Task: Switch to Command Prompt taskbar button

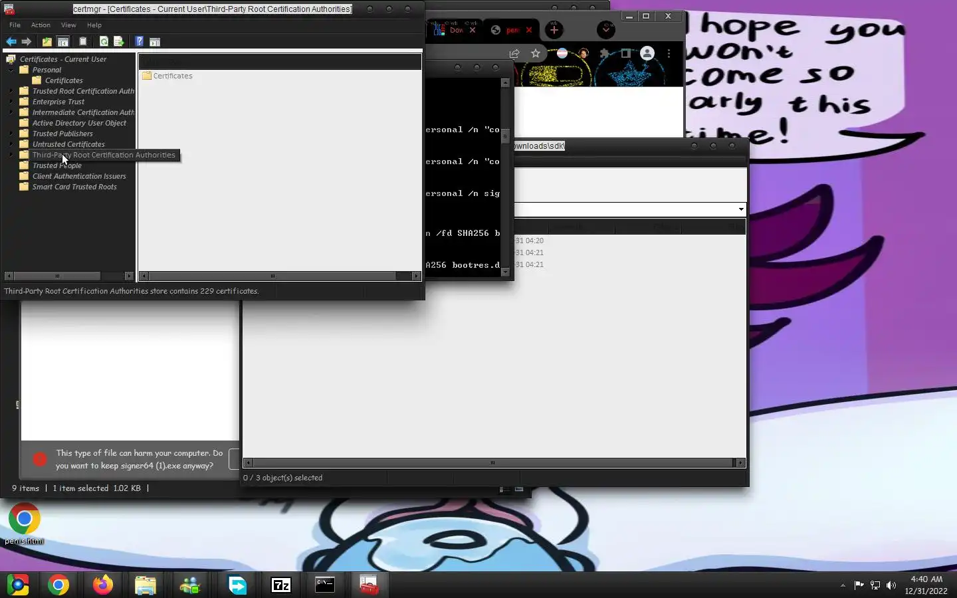Action: (x=325, y=585)
